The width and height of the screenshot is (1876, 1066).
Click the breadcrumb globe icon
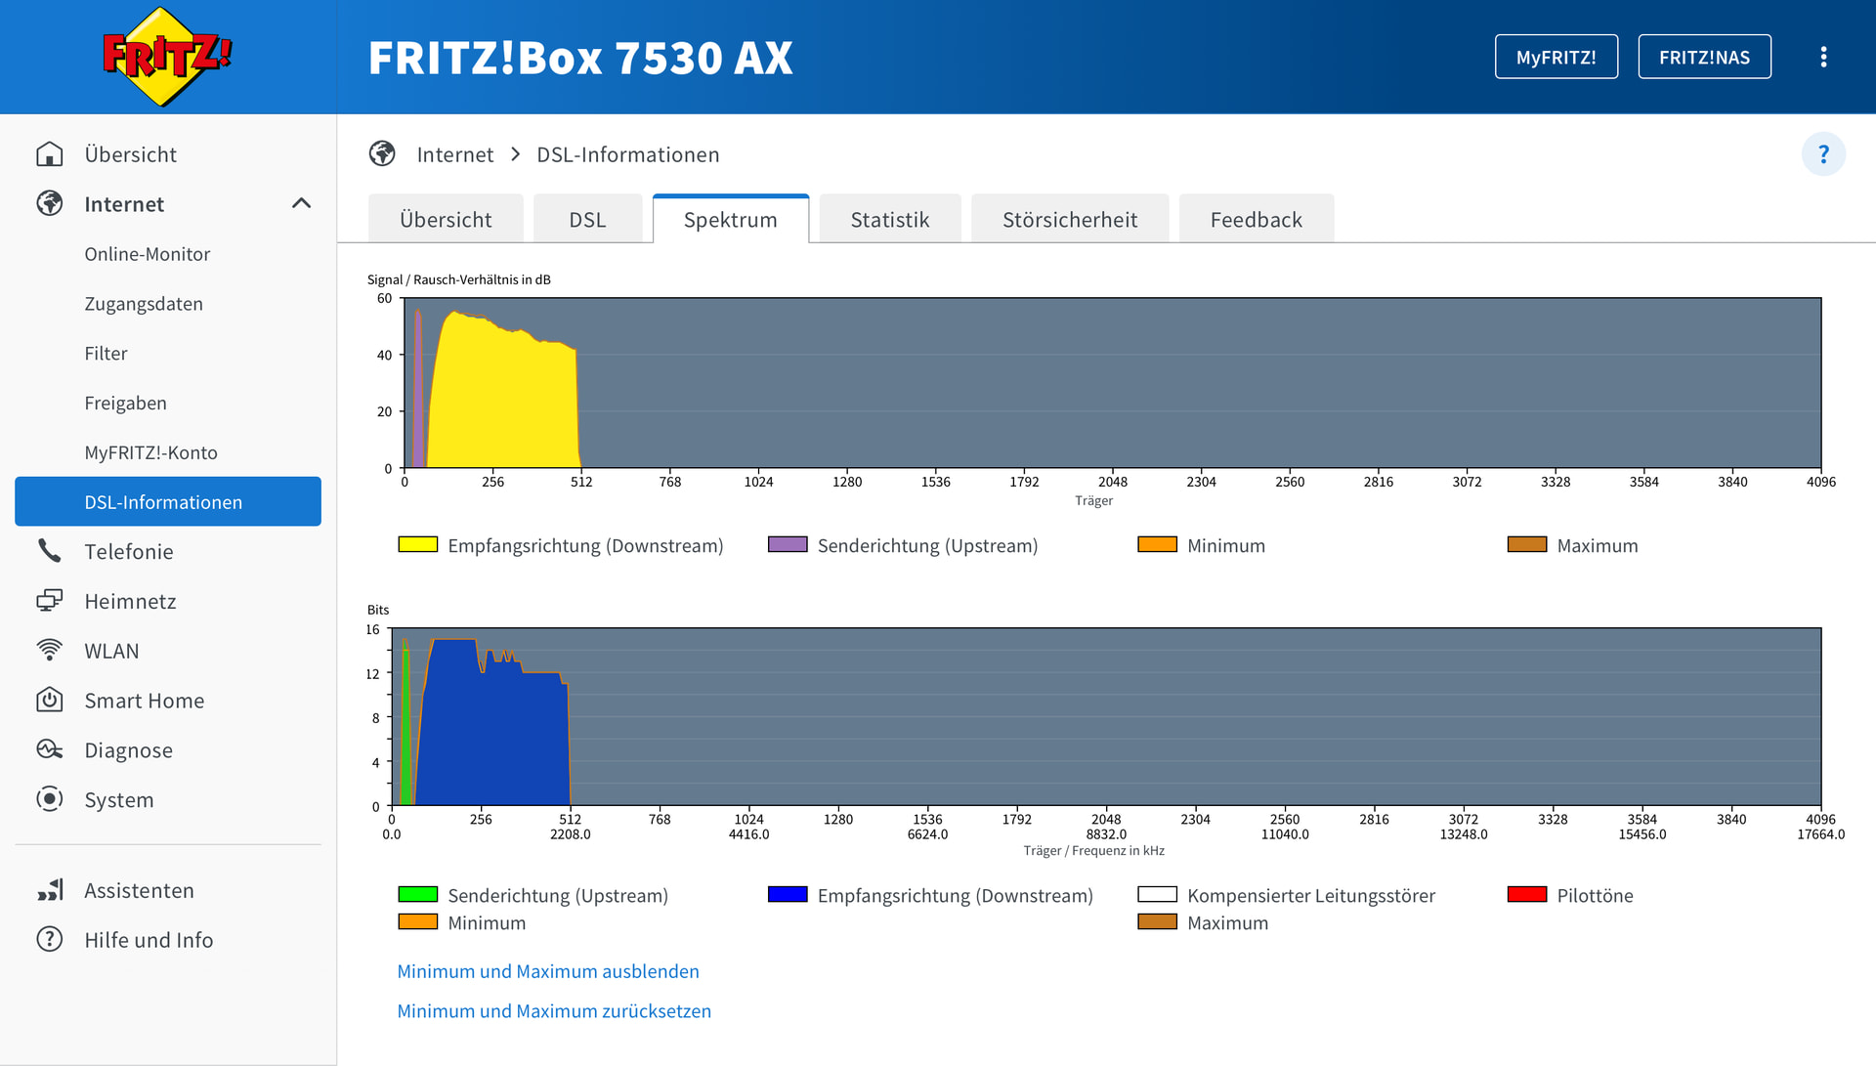point(382,153)
